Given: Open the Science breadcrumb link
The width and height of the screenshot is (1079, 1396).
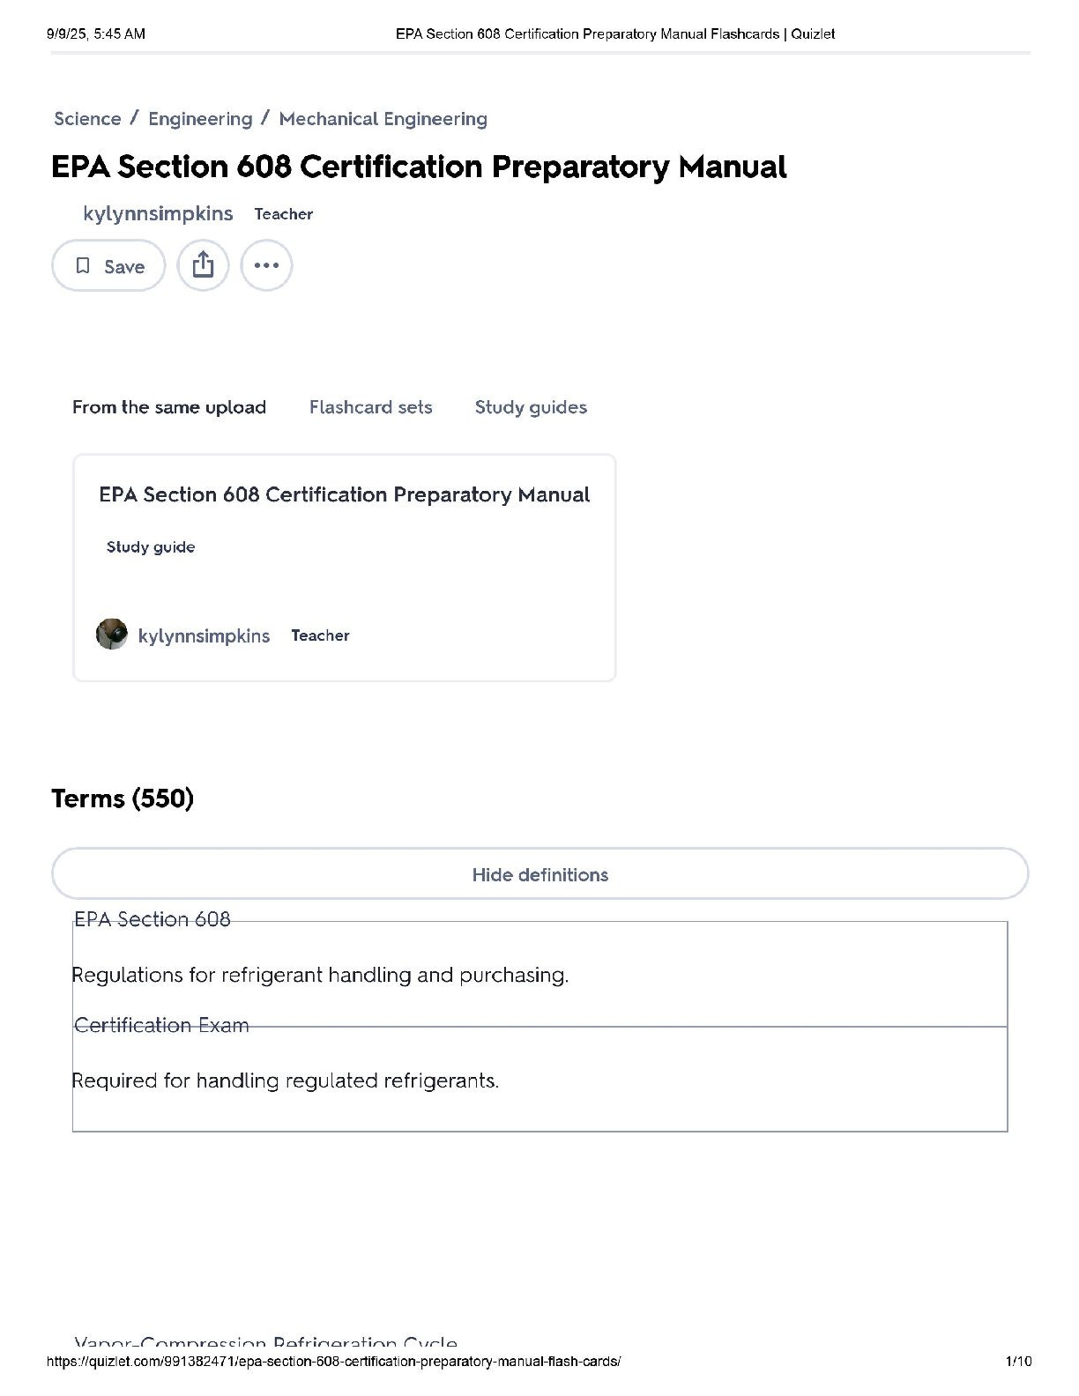Looking at the screenshot, I should [87, 119].
